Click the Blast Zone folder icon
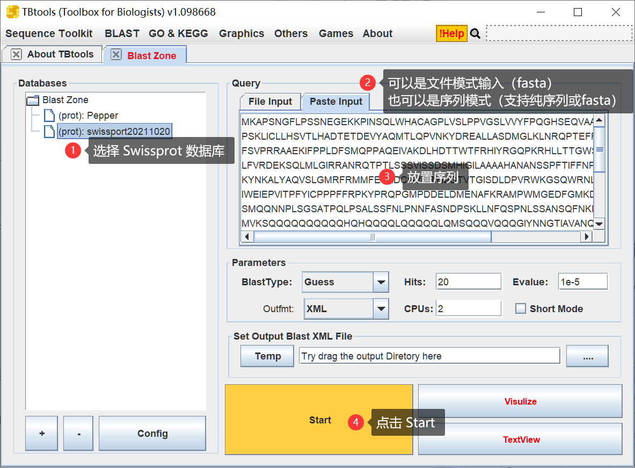 [x=33, y=100]
